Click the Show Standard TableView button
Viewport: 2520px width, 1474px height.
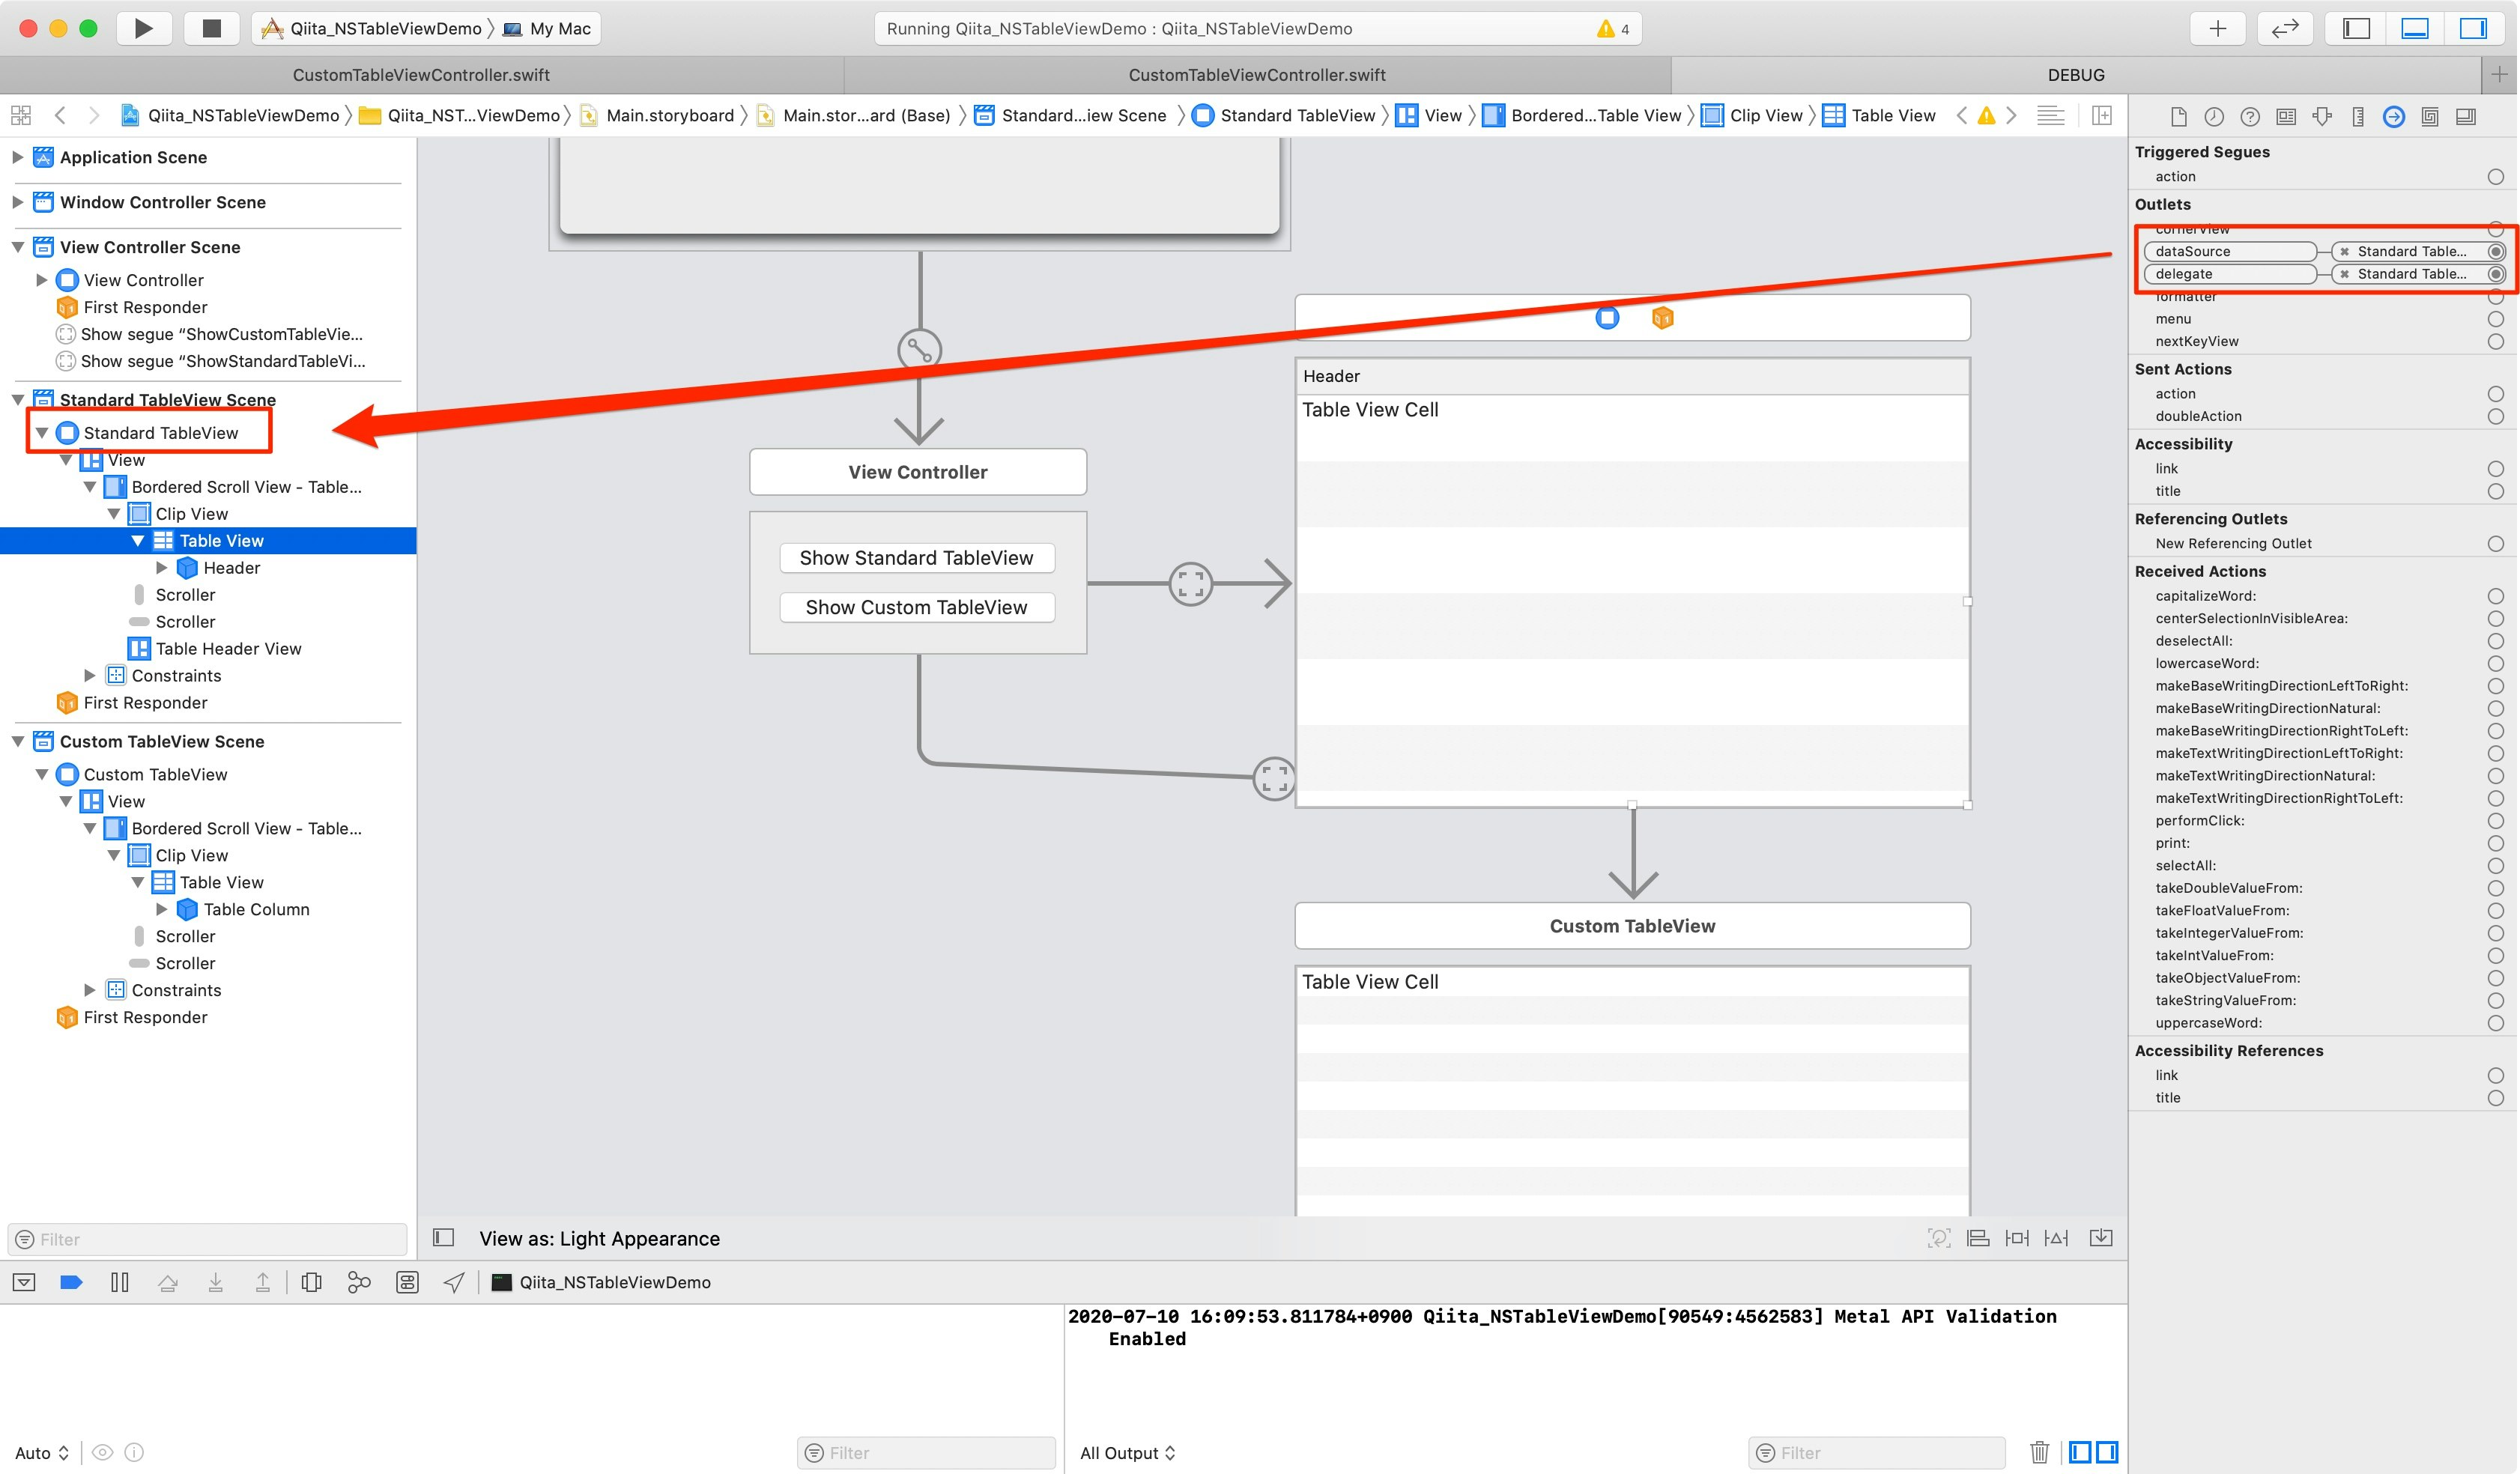pos(916,558)
